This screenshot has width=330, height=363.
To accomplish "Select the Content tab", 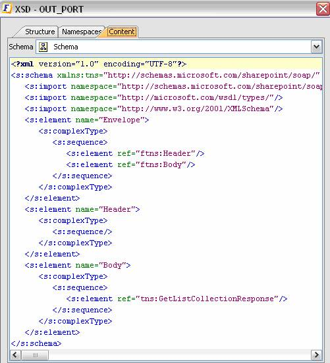I will (x=122, y=32).
